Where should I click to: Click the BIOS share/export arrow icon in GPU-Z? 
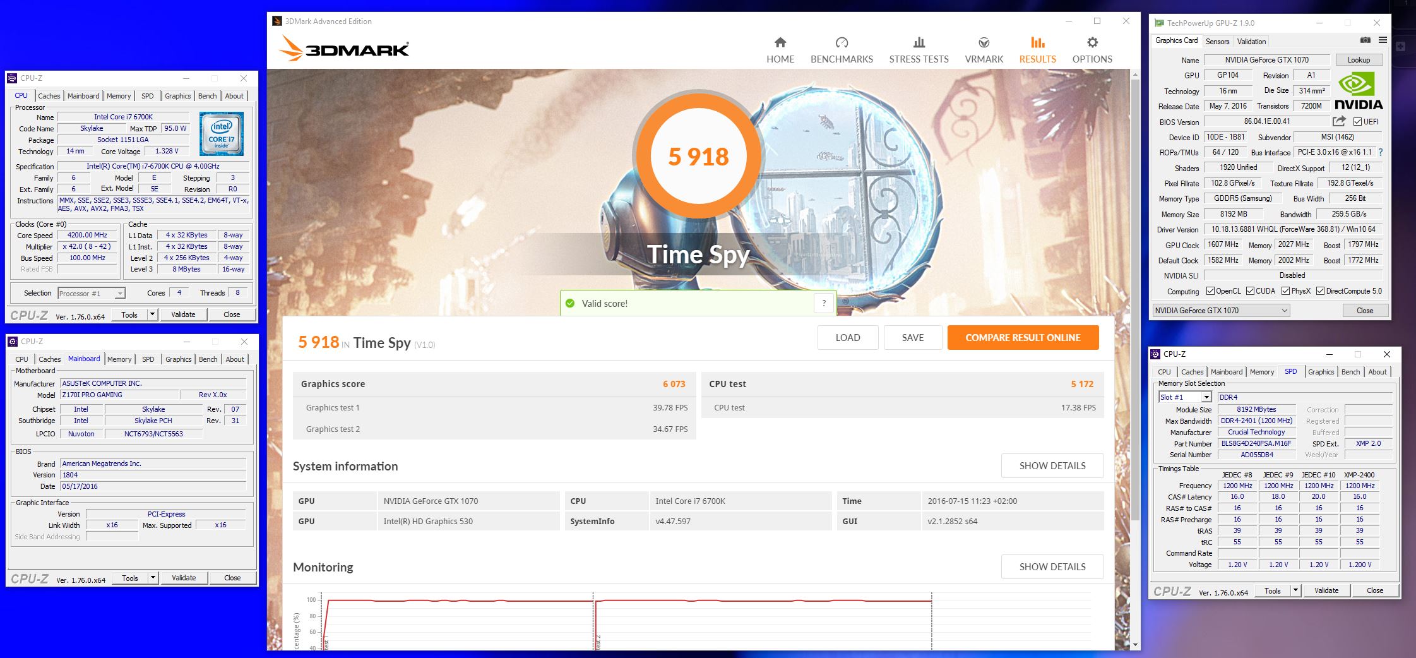1339,121
